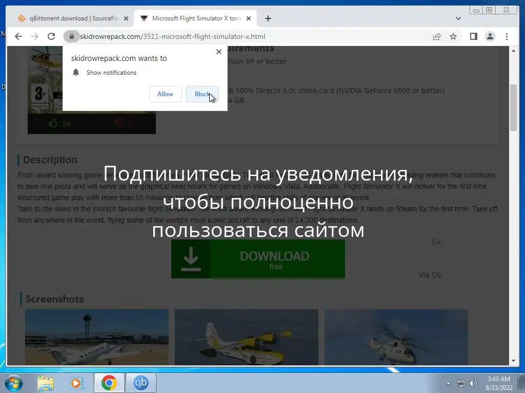Open the Windows Start menu
The height and width of the screenshot is (393, 525).
point(13,383)
